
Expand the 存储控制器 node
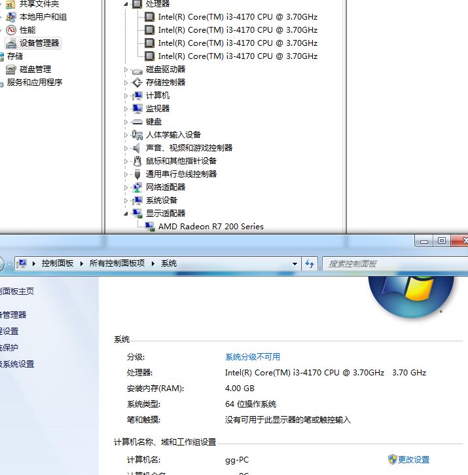126,83
